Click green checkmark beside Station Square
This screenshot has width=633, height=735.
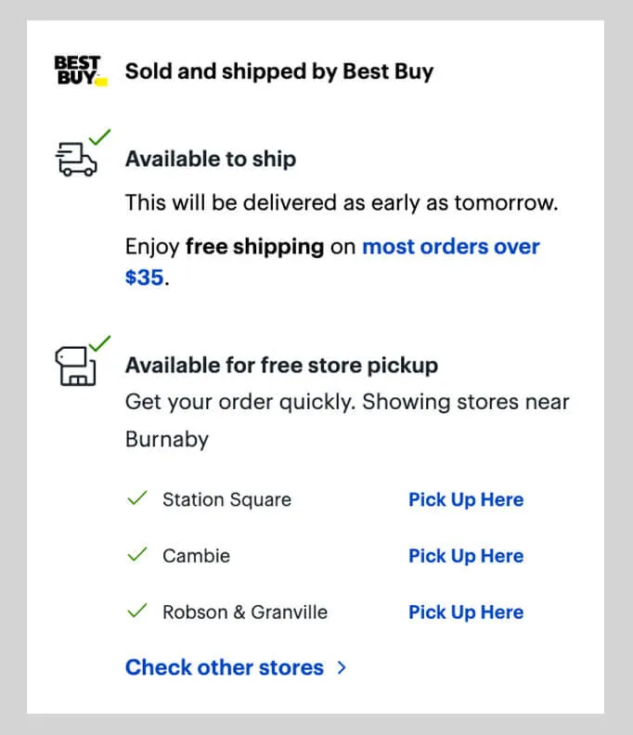point(137,499)
